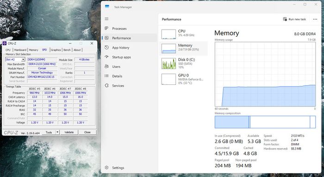Click the Memory composition bar
Screen dimensions: 324x177
click(265, 122)
